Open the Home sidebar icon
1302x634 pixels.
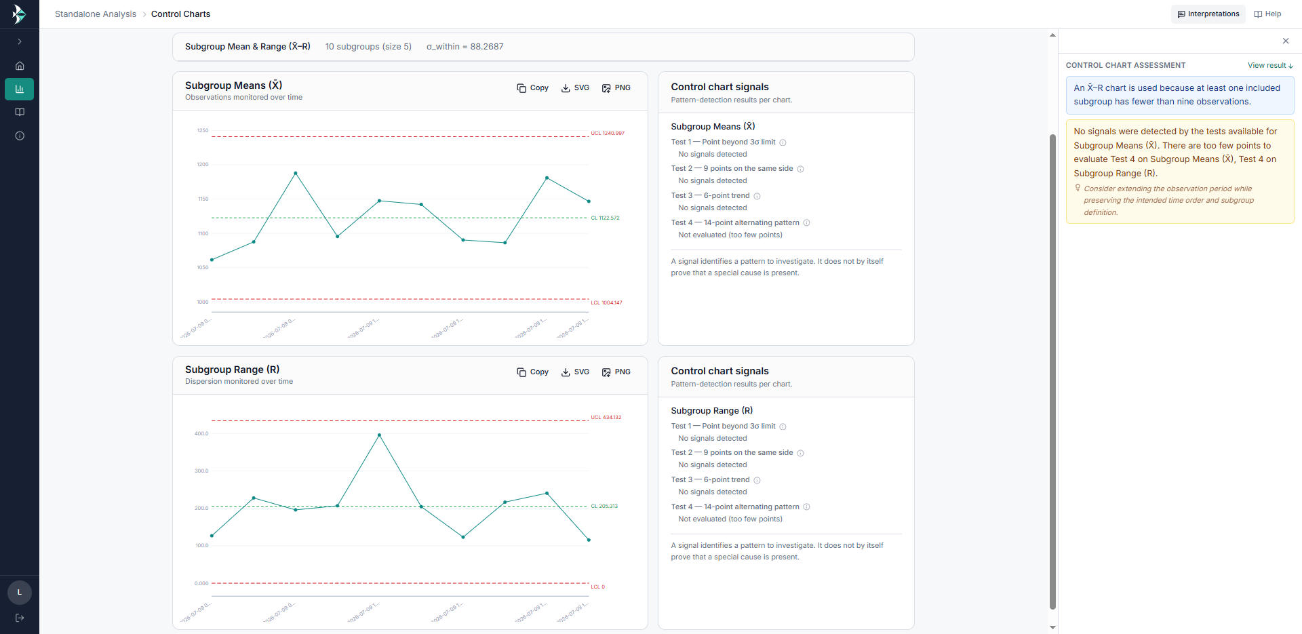coord(20,66)
